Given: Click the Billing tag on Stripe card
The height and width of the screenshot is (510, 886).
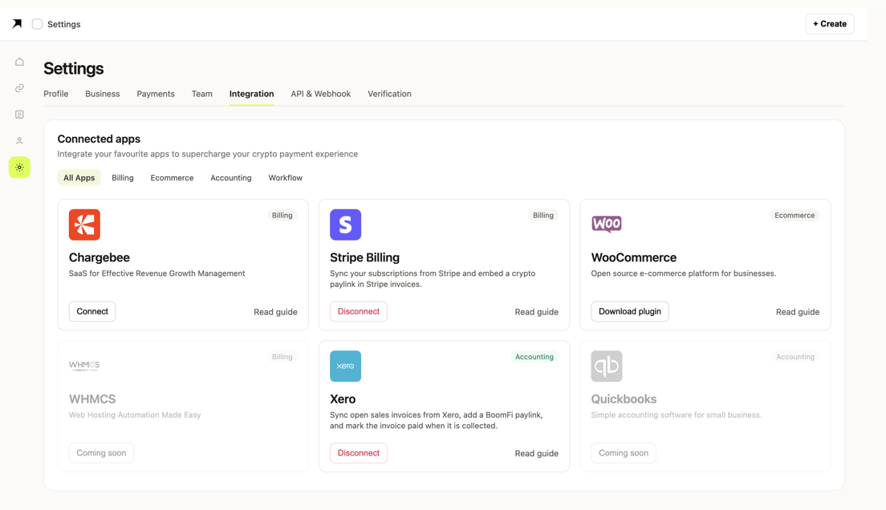Looking at the screenshot, I should (543, 215).
